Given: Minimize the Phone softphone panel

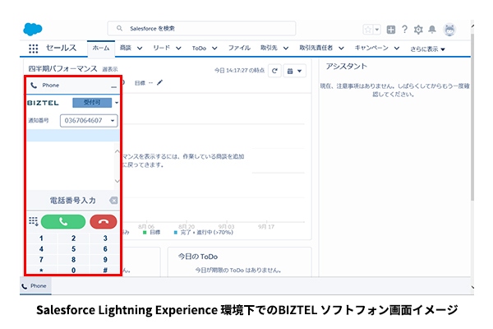Looking at the screenshot, I should (113, 86).
